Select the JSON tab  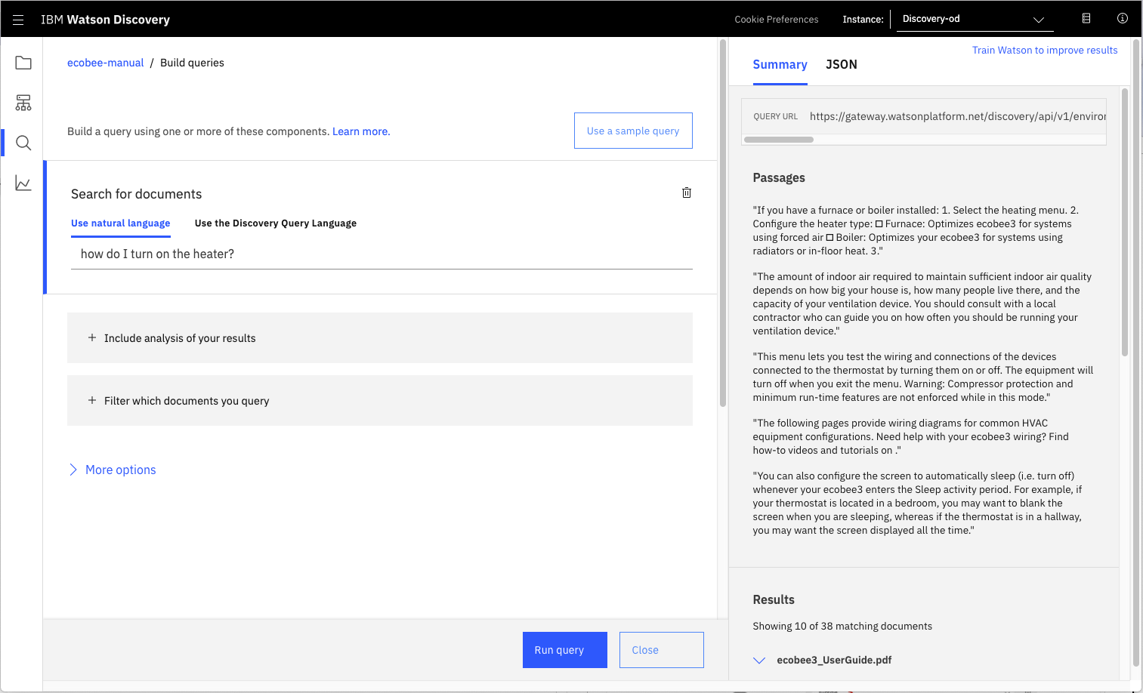[x=842, y=65]
